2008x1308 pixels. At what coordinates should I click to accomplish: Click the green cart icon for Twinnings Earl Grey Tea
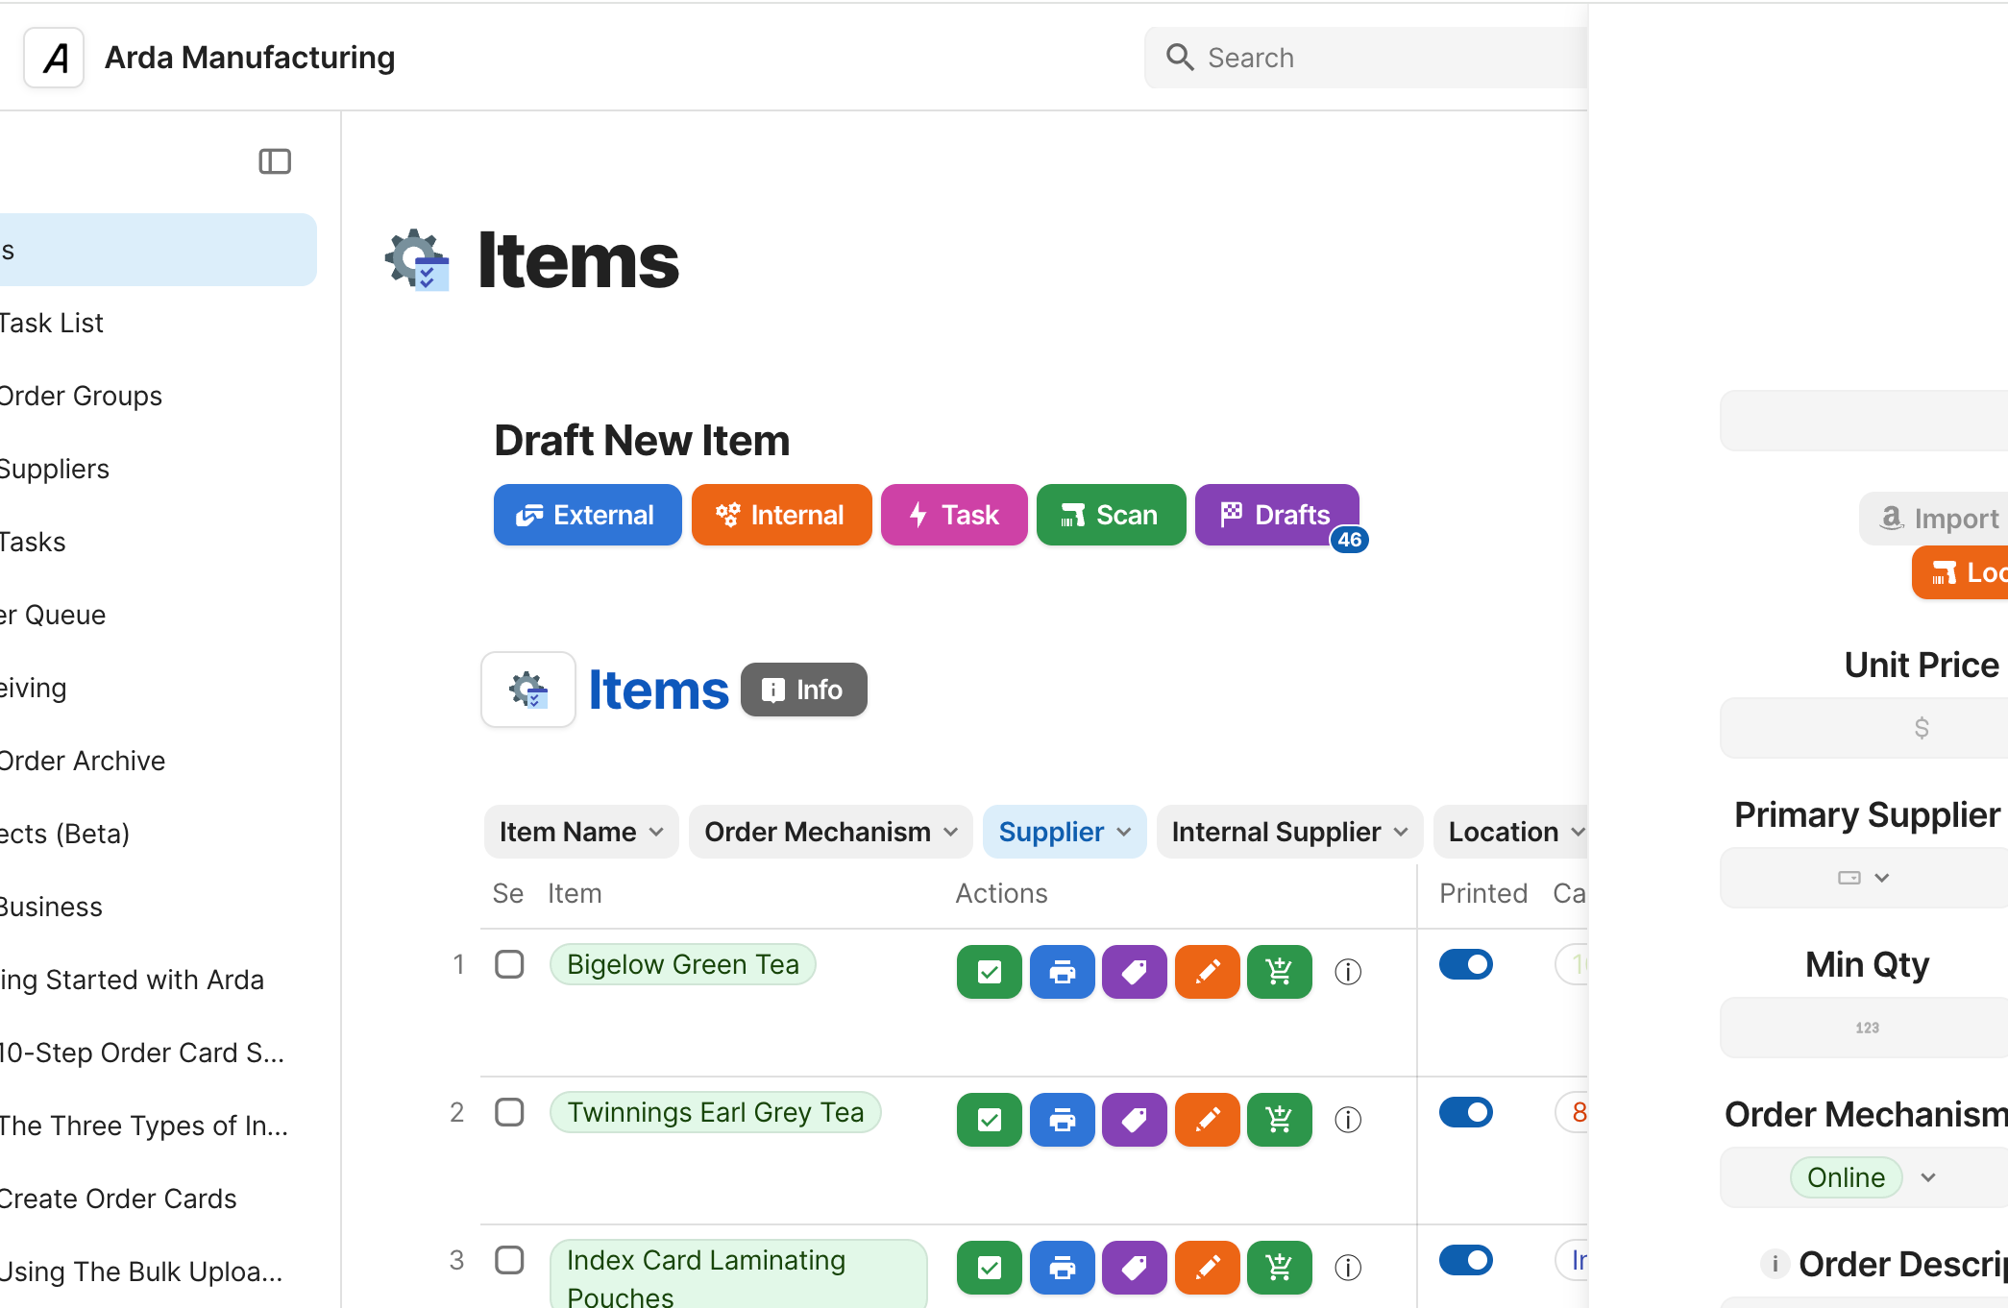[x=1279, y=1120]
